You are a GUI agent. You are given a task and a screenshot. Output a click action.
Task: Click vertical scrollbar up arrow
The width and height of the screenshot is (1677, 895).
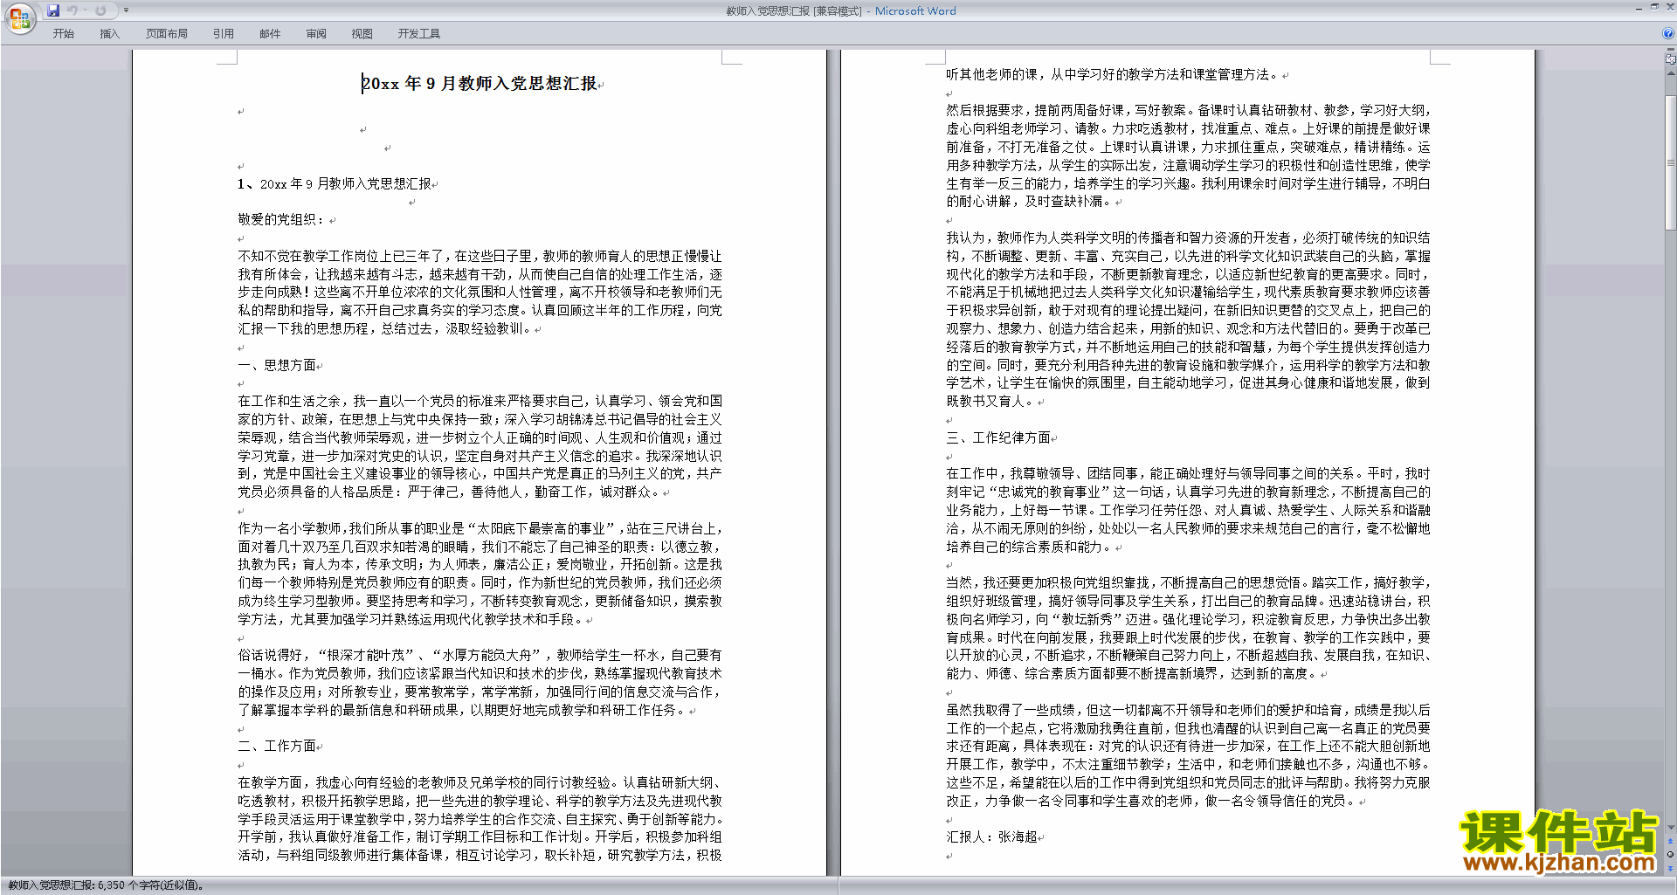[1671, 72]
